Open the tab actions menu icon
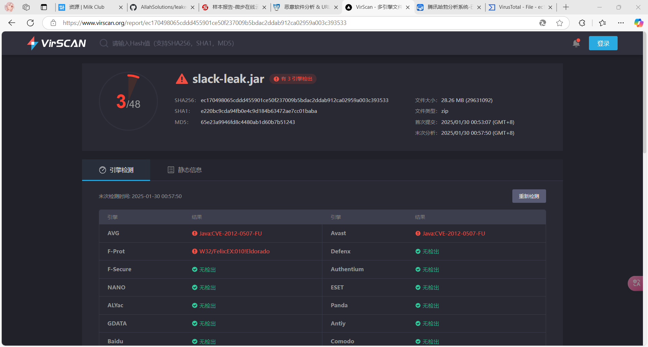648x347 pixels. point(44,7)
